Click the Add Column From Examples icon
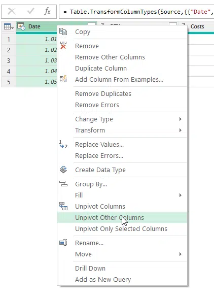Image resolution: width=214 pixels, height=297 pixels. 63,79
